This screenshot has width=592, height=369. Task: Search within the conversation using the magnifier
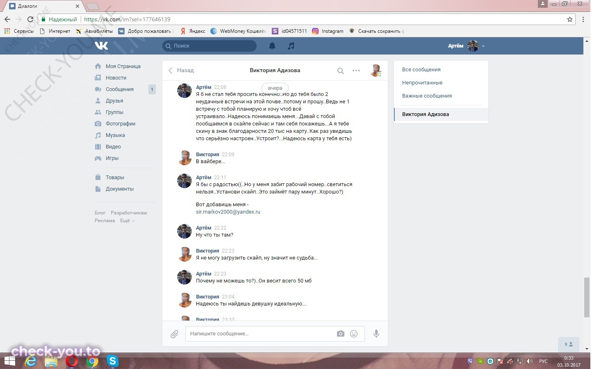coord(340,71)
